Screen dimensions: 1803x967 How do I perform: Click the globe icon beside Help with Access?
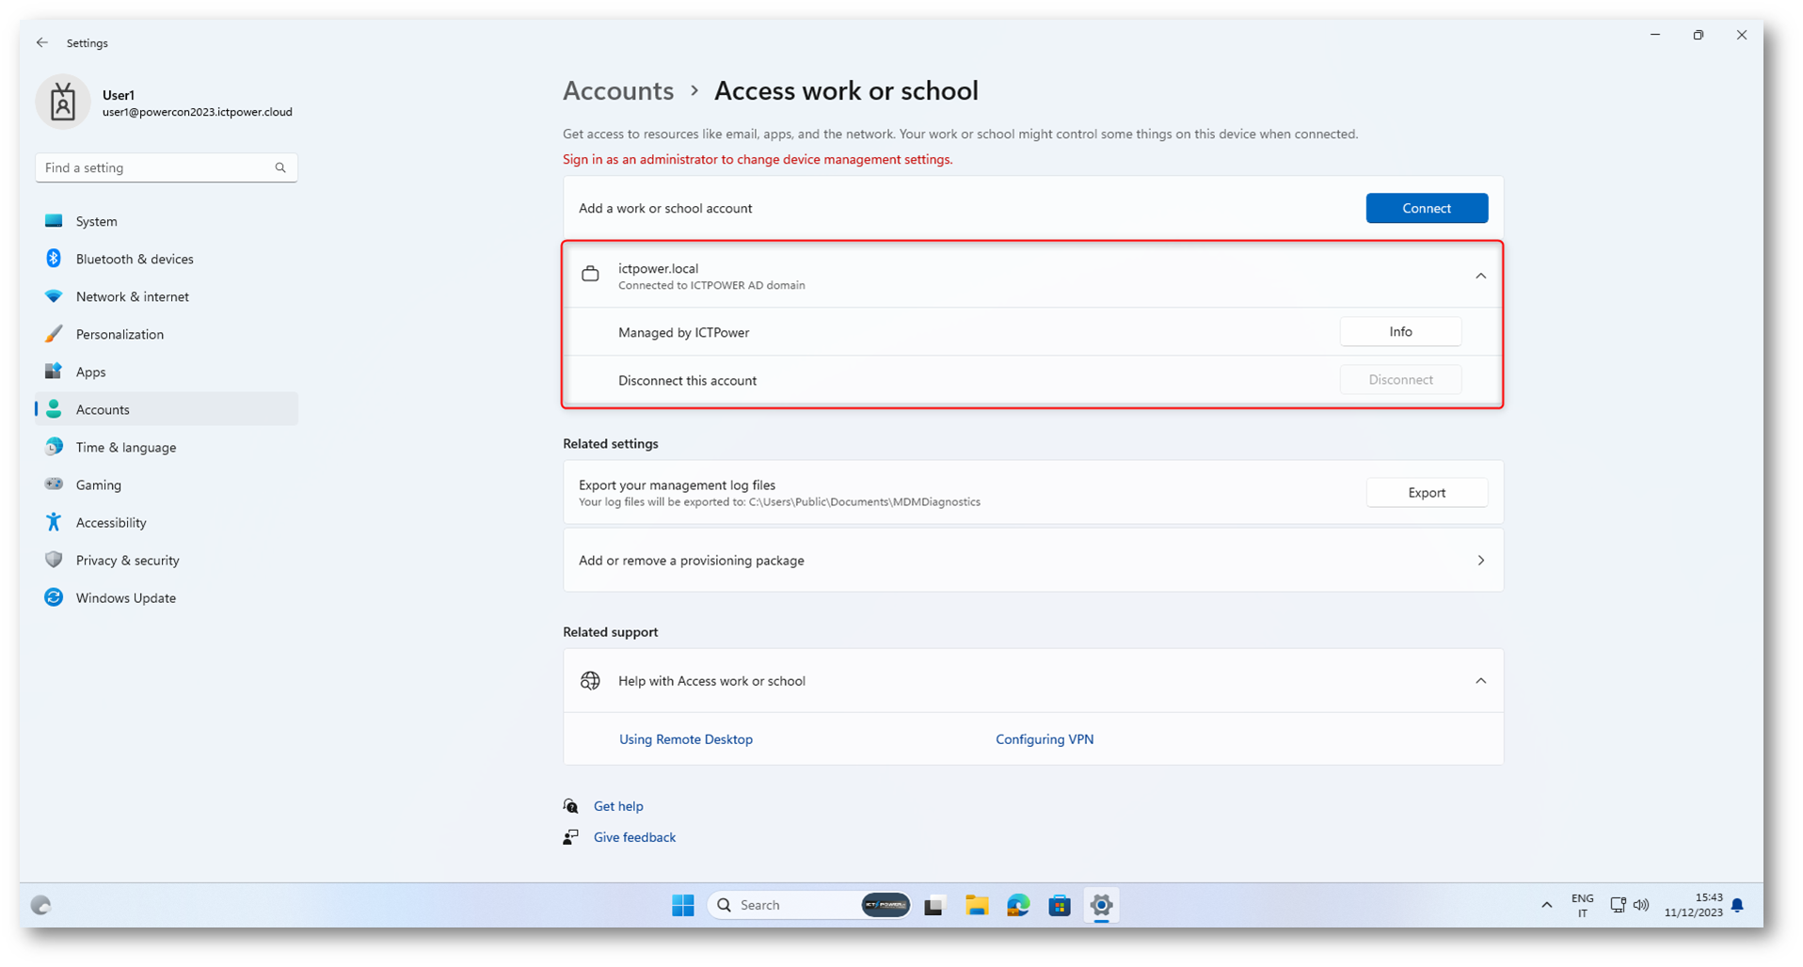pos(590,681)
